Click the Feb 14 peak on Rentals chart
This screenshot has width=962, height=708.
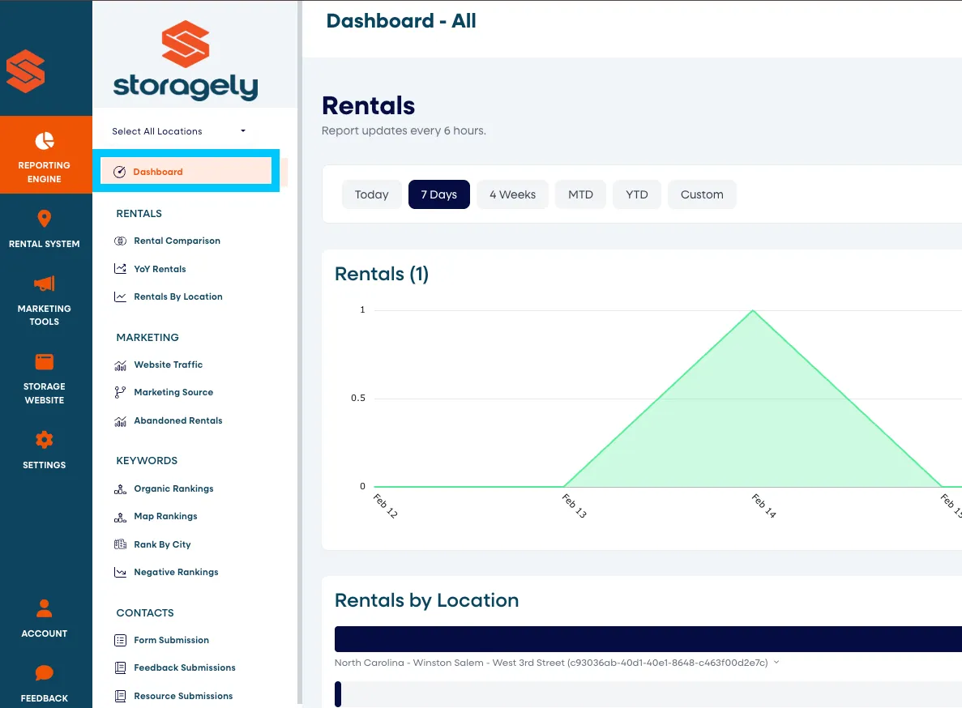[x=754, y=311]
